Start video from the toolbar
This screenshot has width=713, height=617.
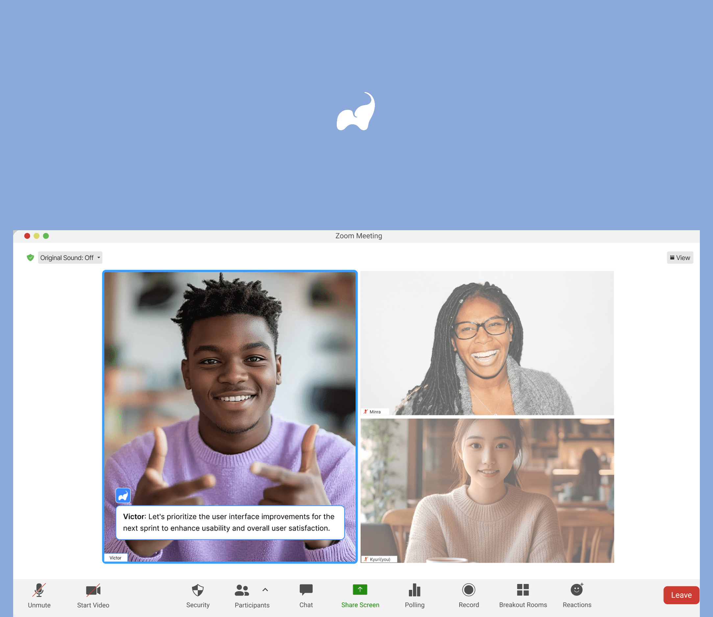(93, 595)
